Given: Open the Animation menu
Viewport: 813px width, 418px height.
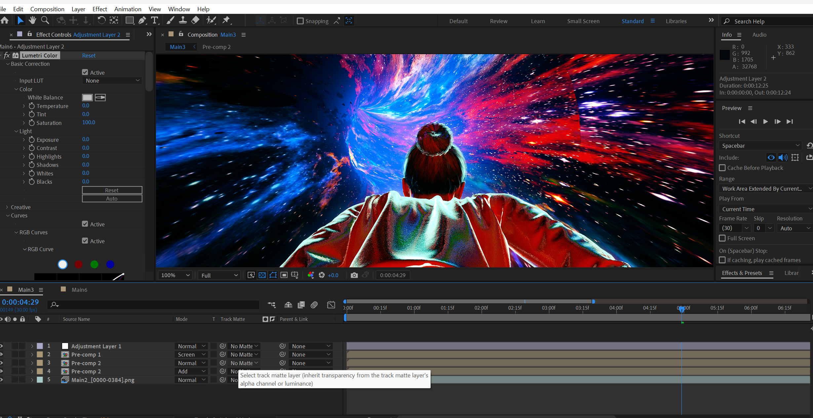Looking at the screenshot, I should [x=128, y=9].
